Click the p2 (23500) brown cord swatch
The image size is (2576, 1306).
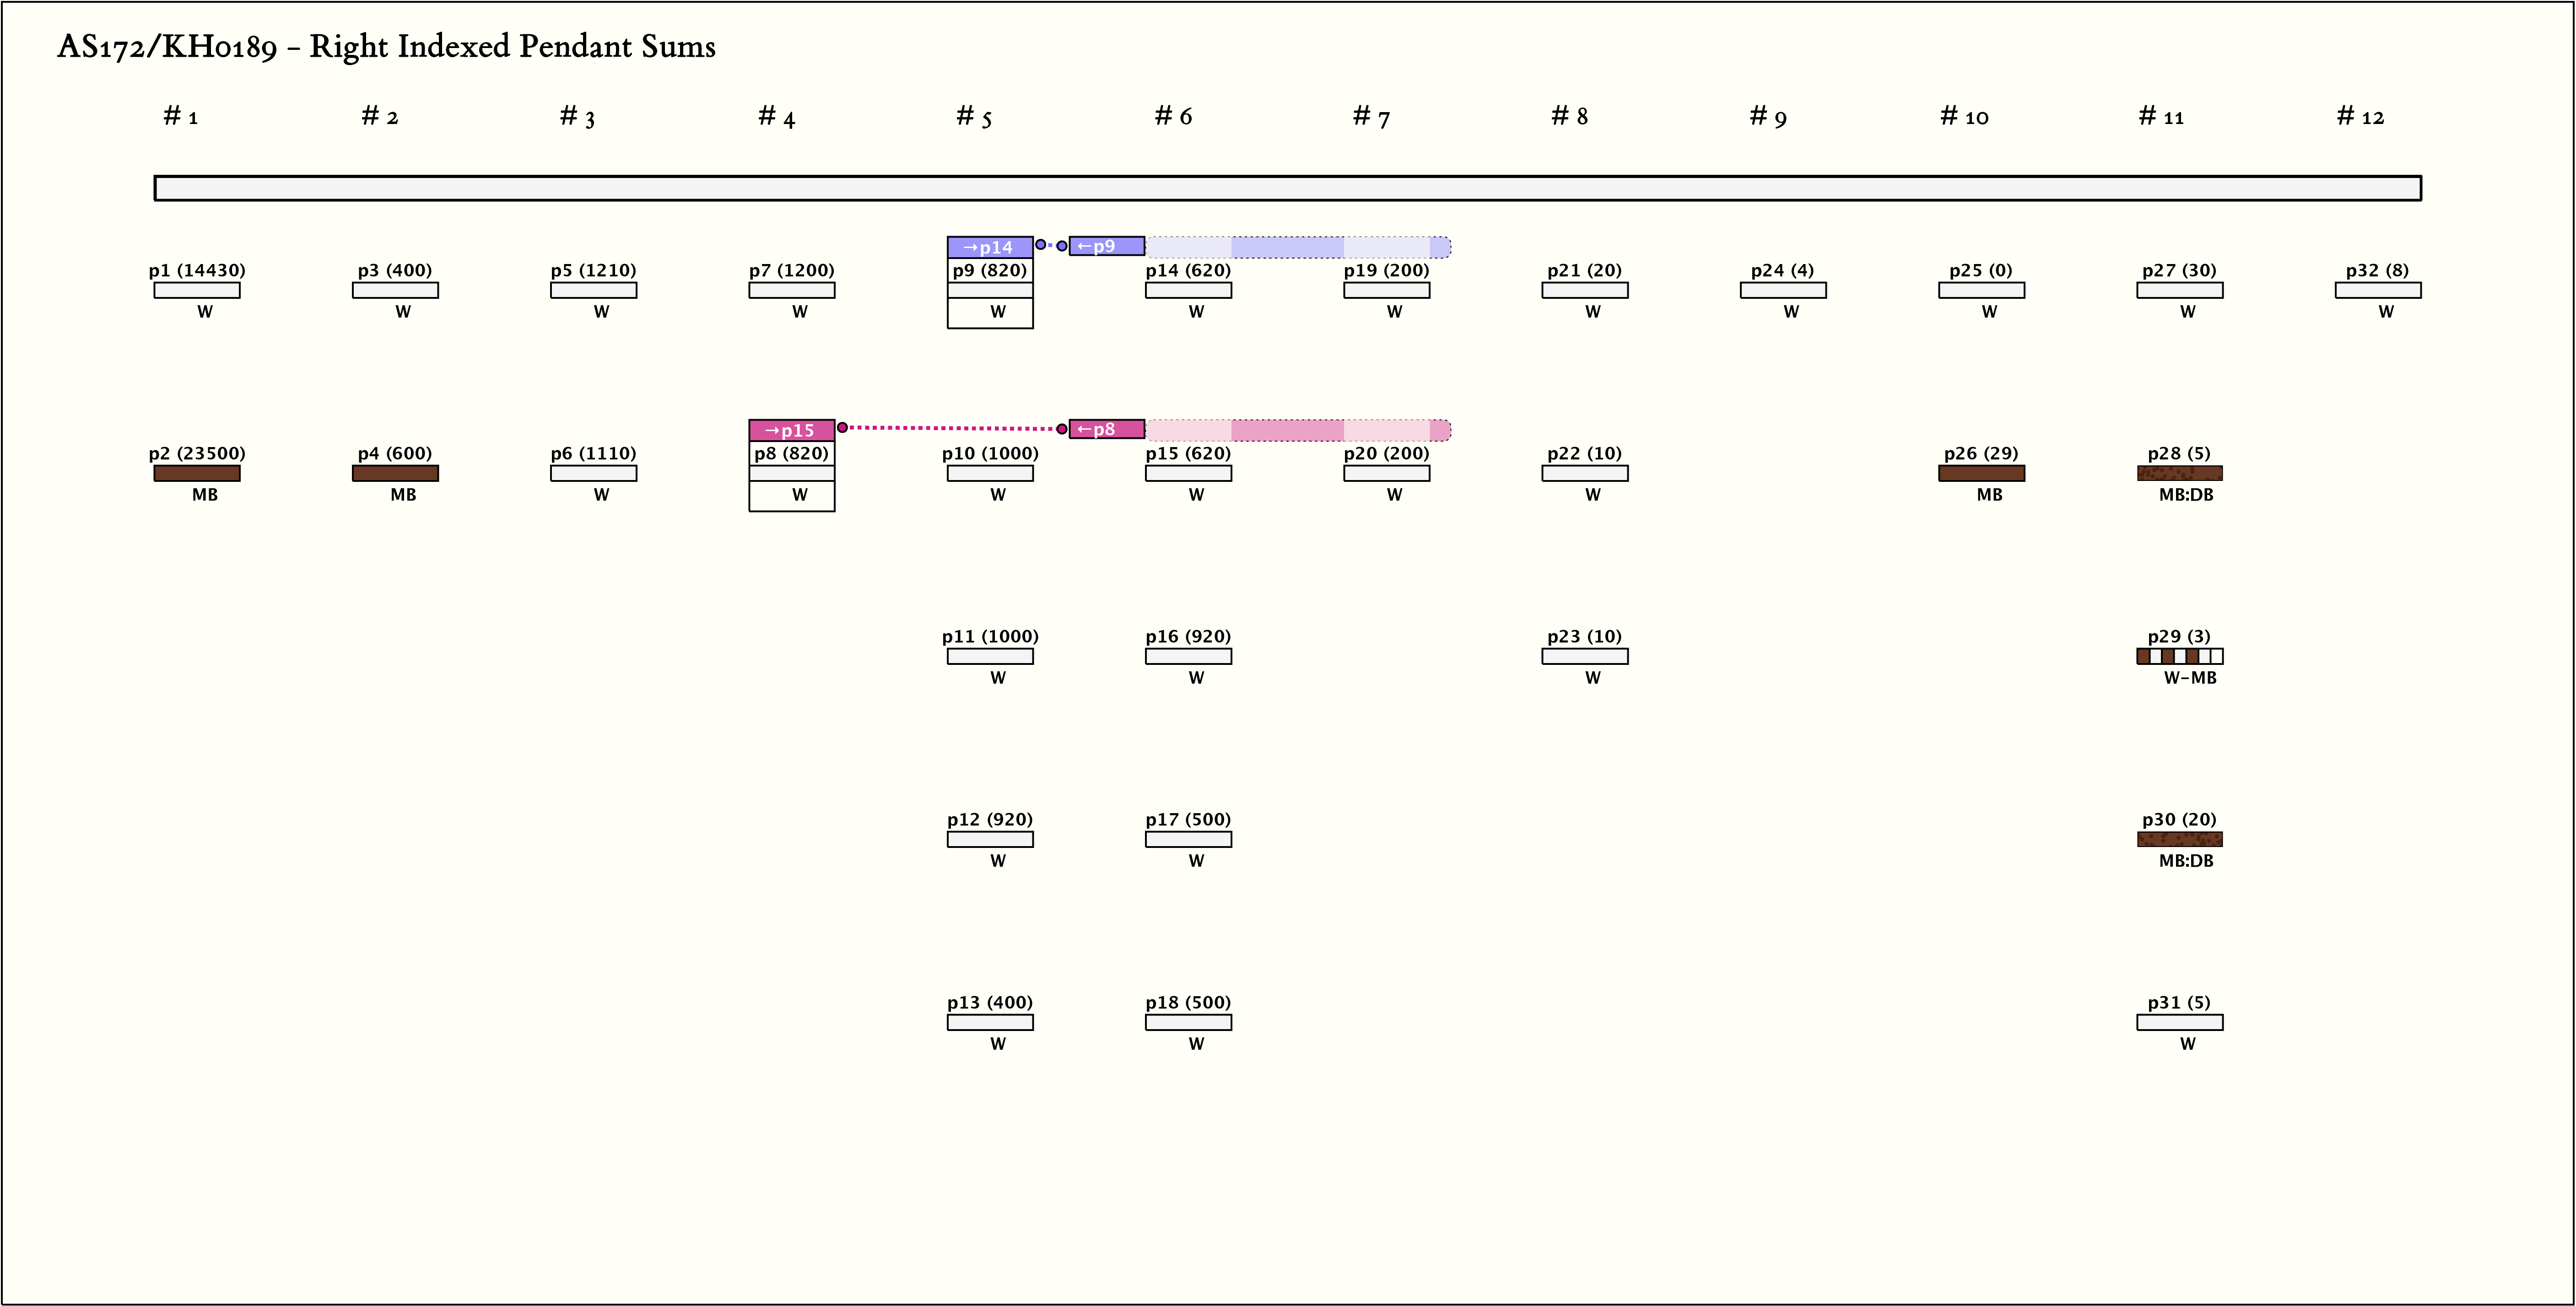click(x=197, y=473)
